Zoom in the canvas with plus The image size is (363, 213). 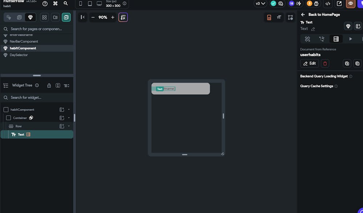click(113, 17)
